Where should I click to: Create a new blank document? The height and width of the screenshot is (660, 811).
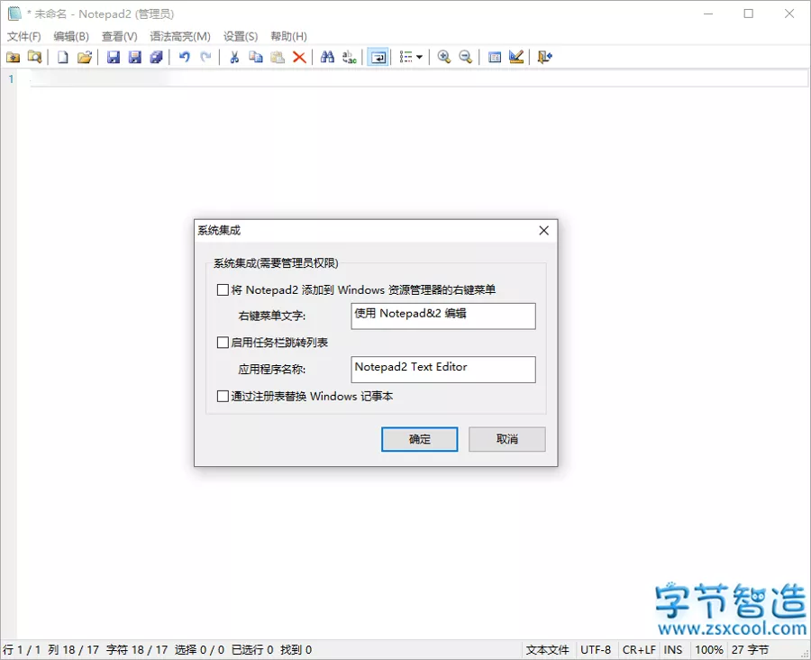pos(62,57)
